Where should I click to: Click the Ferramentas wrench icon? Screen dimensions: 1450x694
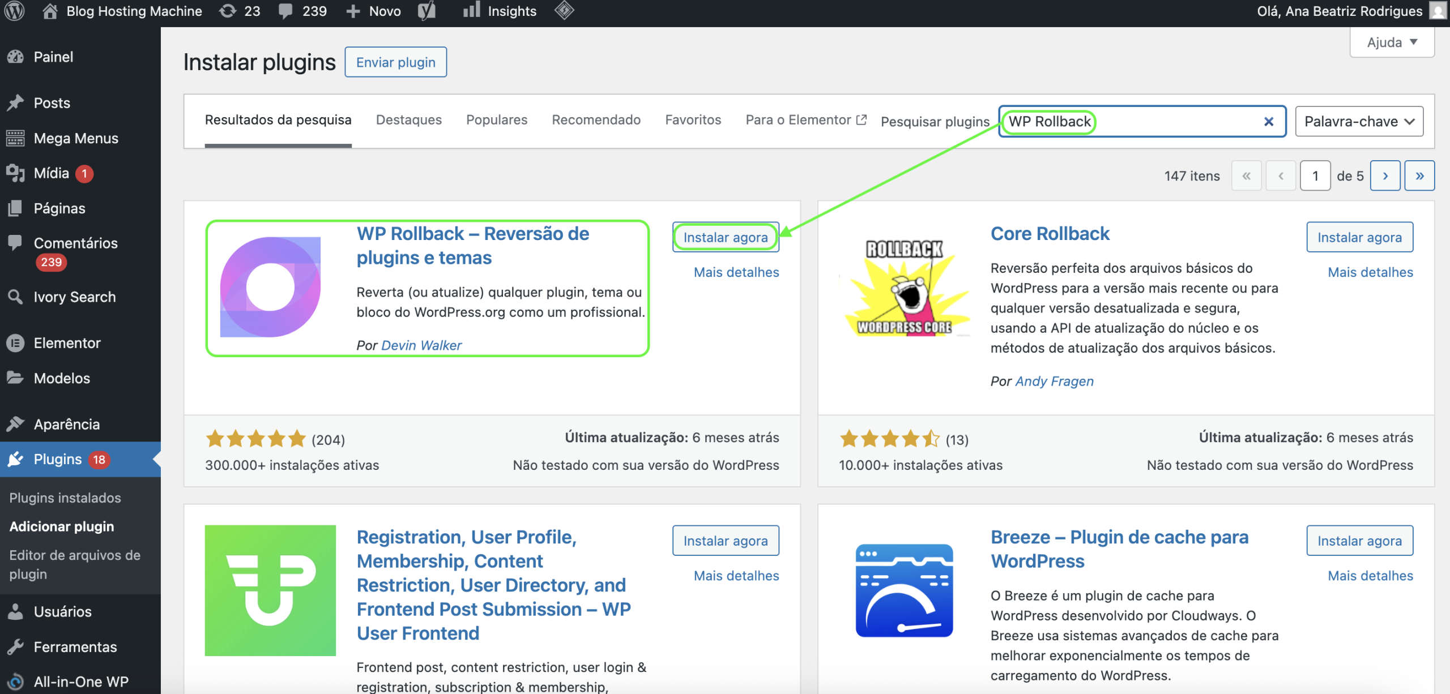(15, 646)
